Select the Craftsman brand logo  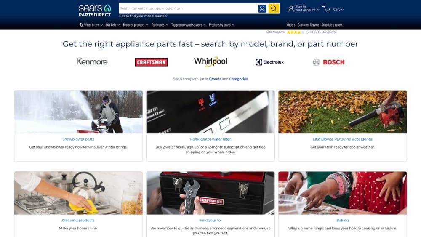151,62
